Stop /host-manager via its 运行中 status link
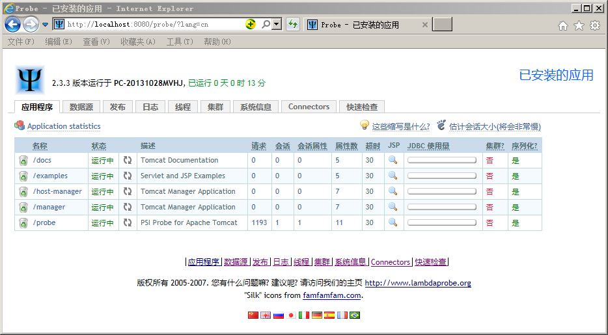 point(102,192)
